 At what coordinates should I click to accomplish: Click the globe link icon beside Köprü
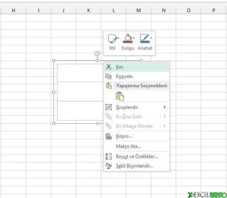(x=109, y=136)
